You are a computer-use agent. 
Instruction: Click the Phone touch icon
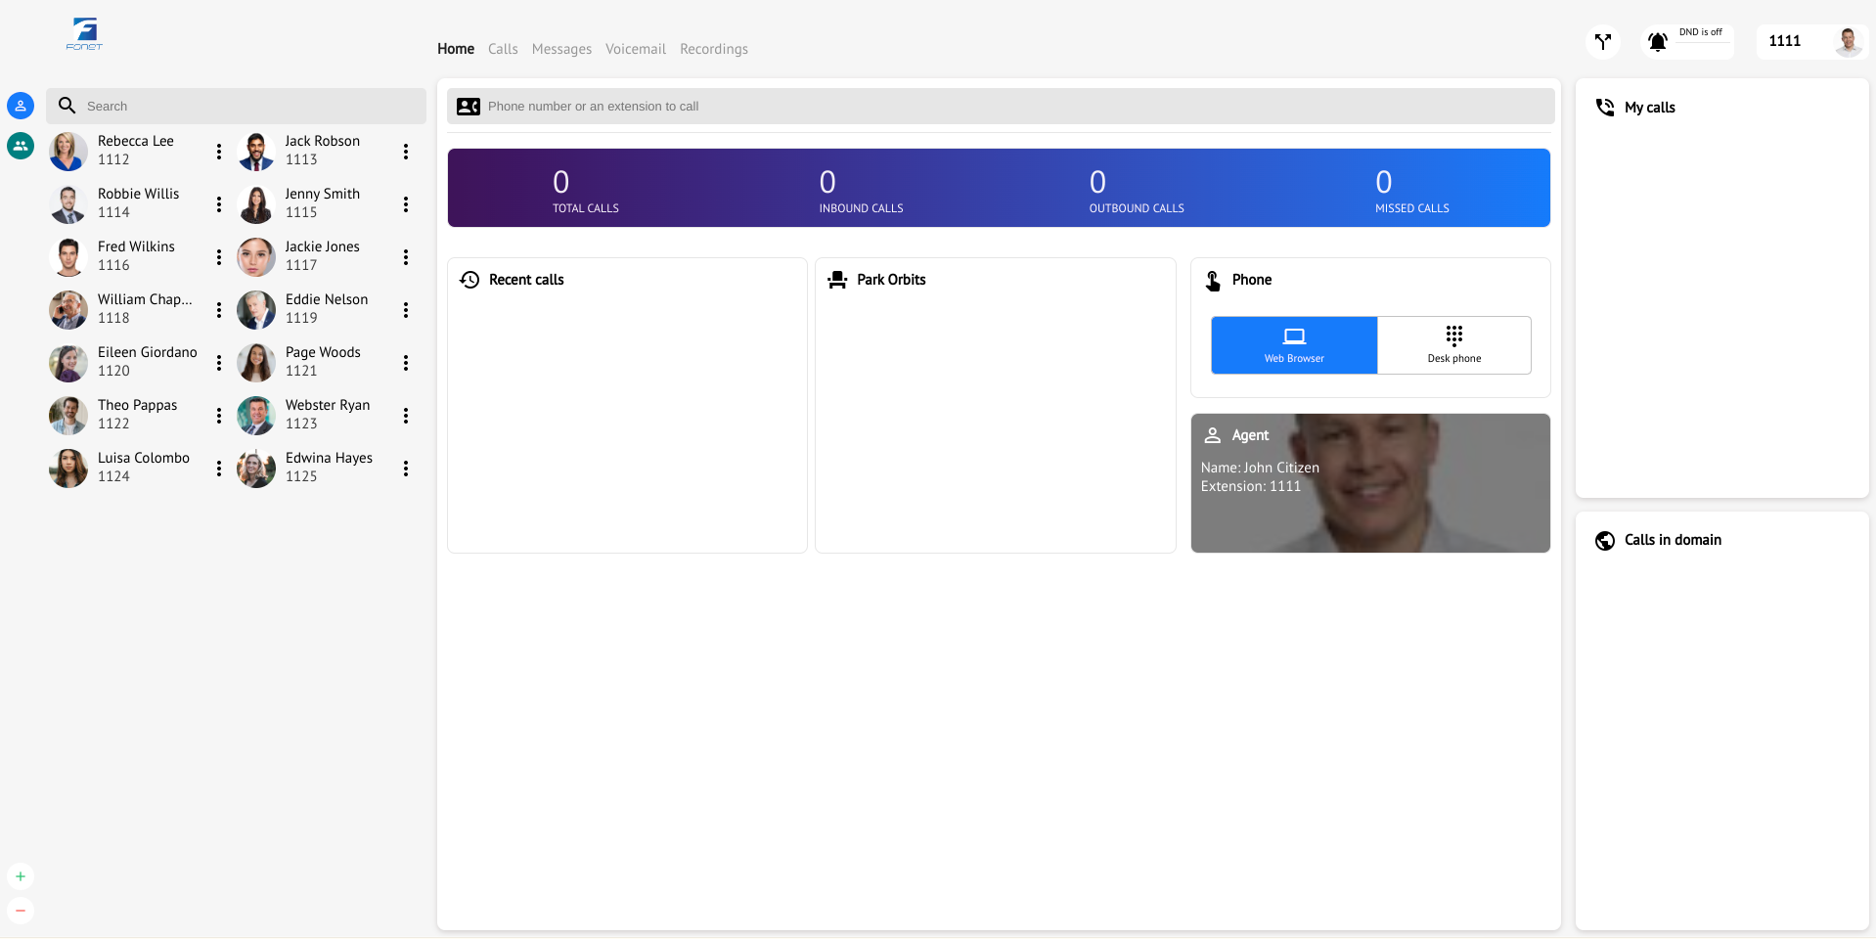[1213, 281]
